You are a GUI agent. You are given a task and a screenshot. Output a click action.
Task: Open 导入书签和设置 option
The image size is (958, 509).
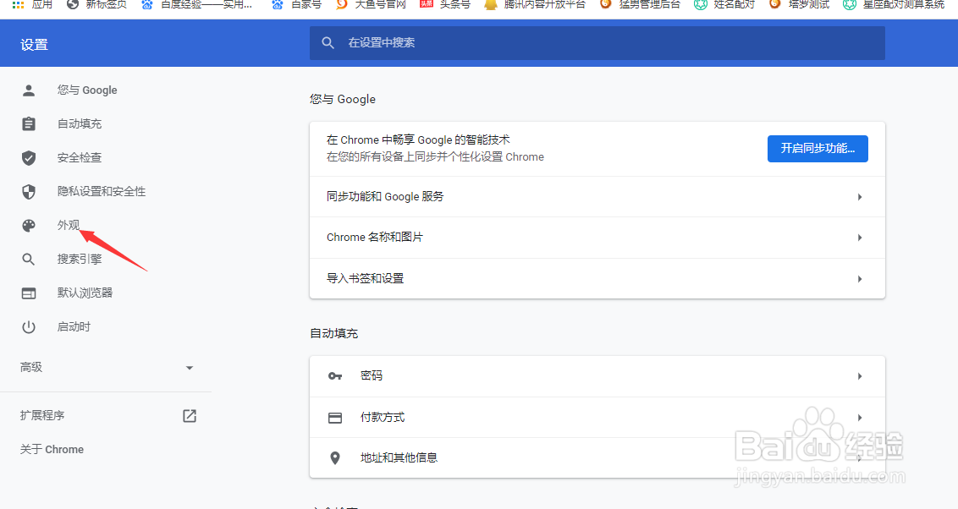click(597, 278)
